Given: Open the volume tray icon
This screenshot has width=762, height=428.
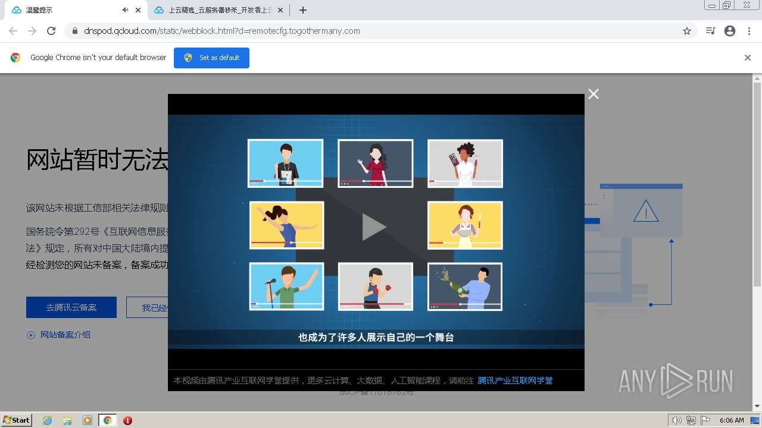Looking at the screenshot, I should (676, 420).
